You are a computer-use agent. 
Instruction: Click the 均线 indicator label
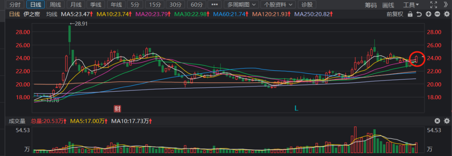pos(52,14)
